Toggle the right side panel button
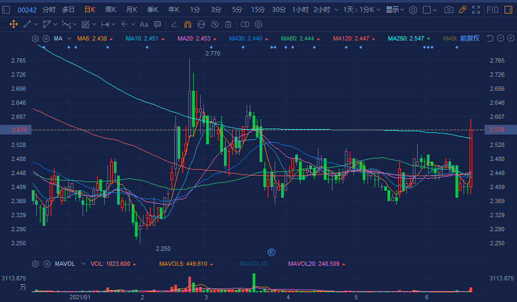 508,10
